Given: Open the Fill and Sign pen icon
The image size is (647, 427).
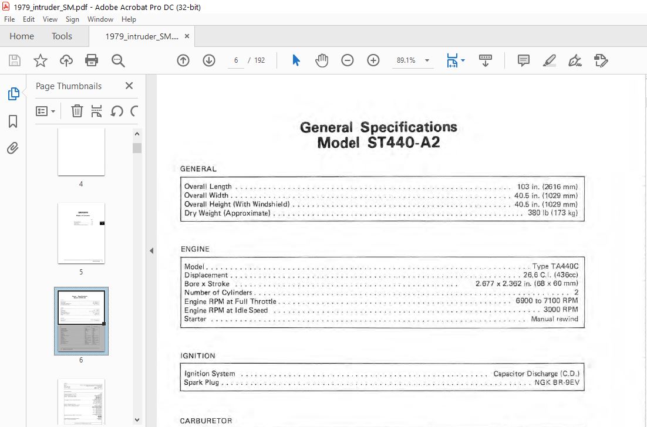Looking at the screenshot, I should click(x=575, y=60).
